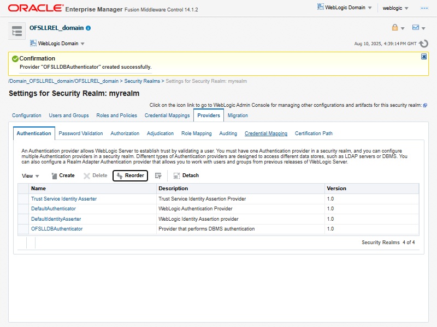Select the Authentication sub-tab
437x327 pixels.
(x=34, y=134)
